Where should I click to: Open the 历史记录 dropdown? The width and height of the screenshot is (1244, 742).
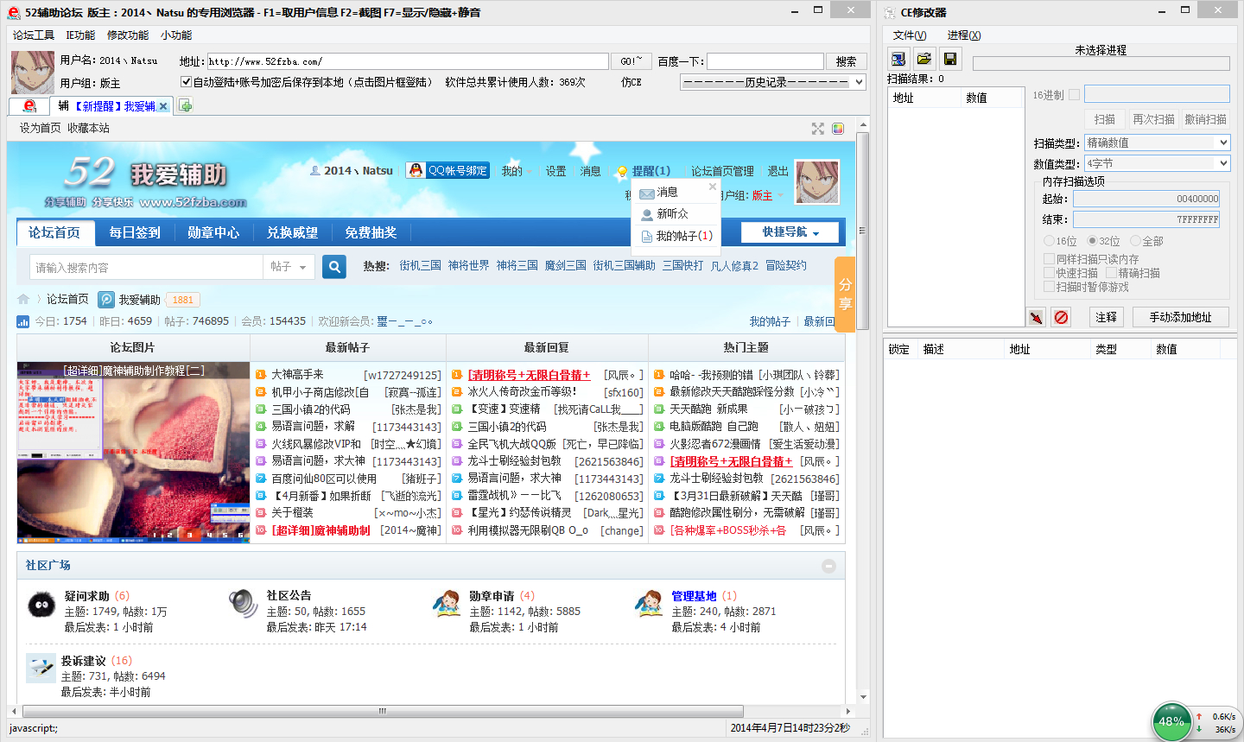tap(773, 82)
